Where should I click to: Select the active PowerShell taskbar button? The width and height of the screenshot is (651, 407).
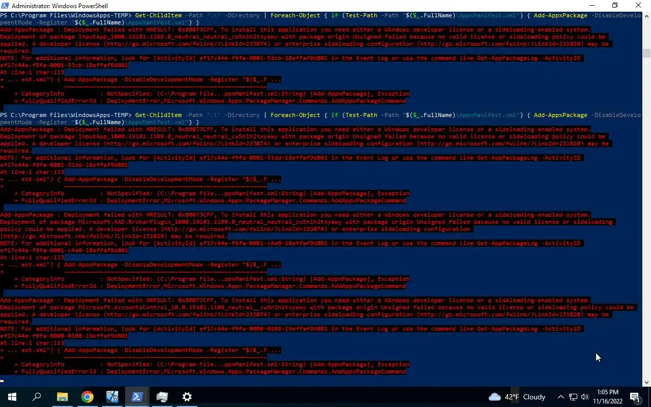pyautogui.click(x=137, y=397)
